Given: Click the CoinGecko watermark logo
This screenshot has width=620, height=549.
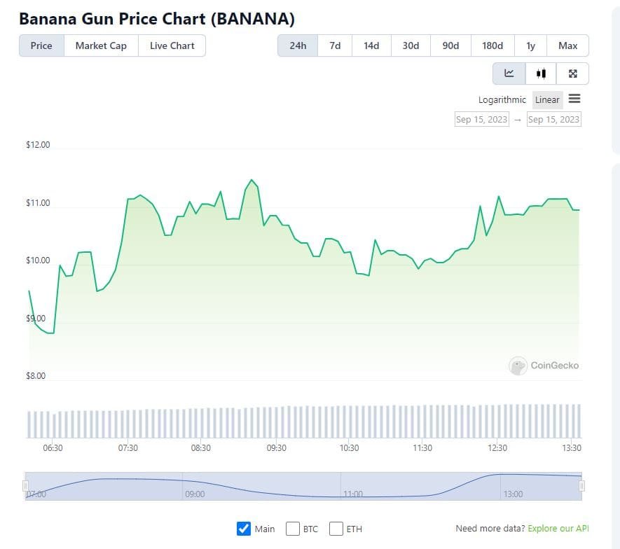Looking at the screenshot, I should point(518,366).
